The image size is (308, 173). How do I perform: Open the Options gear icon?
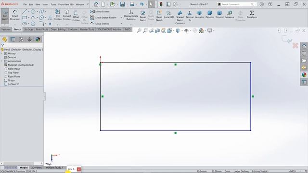(175, 4)
